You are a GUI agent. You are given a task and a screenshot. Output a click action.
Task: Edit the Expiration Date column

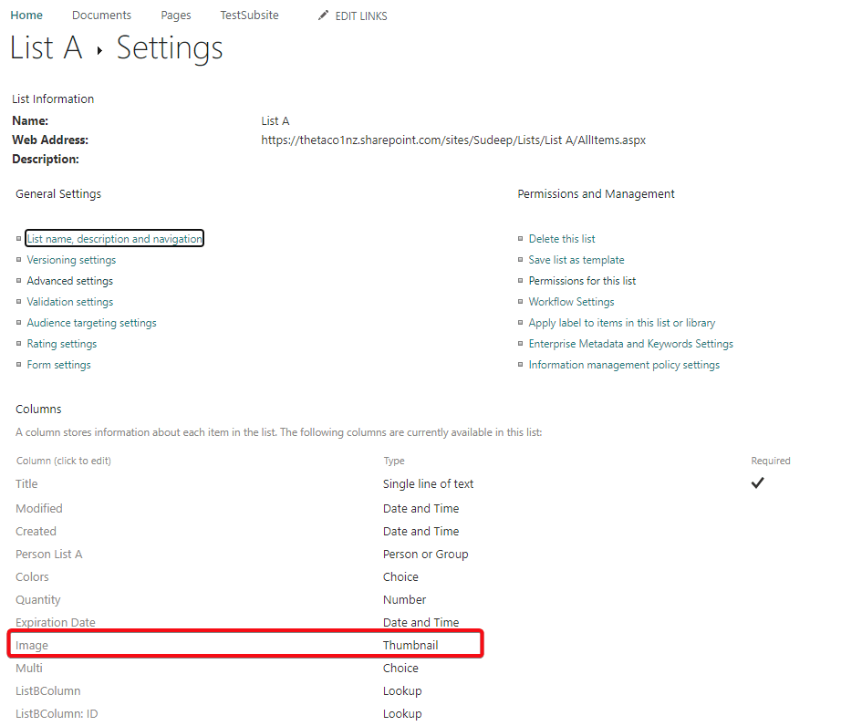point(55,622)
